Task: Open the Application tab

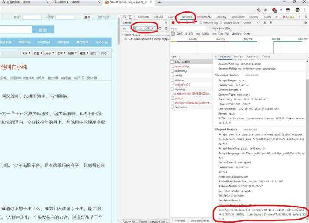Action: coord(238,17)
